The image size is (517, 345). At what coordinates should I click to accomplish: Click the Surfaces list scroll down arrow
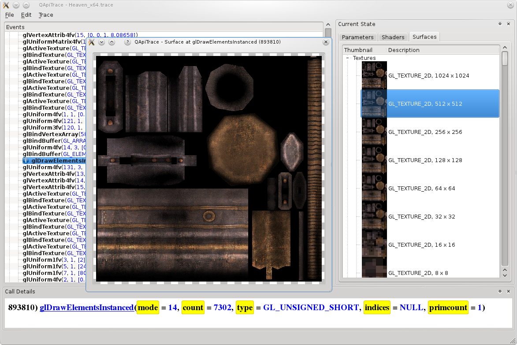(505, 275)
